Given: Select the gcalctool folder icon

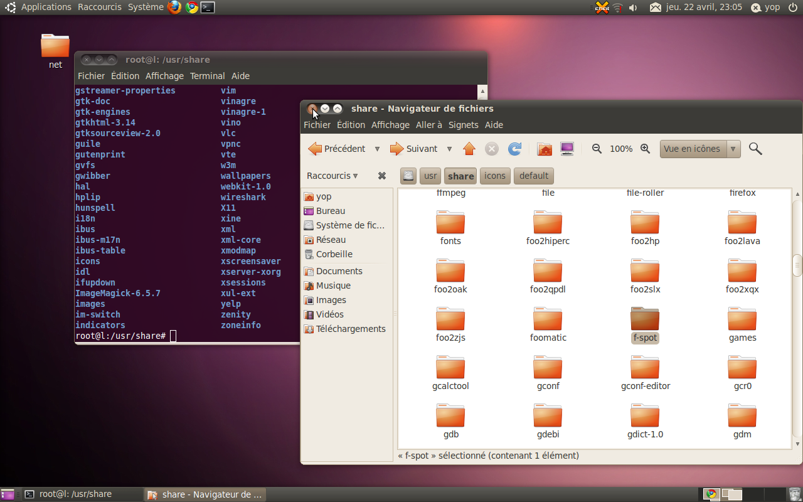Looking at the screenshot, I should (x=450, y=367).
